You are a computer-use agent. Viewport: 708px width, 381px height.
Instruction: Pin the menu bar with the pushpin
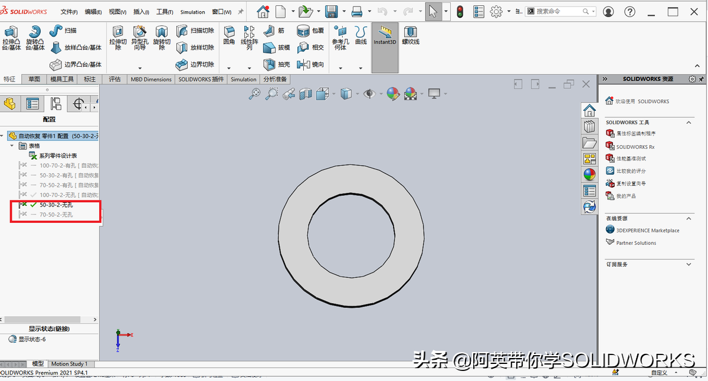coord(240,11)
